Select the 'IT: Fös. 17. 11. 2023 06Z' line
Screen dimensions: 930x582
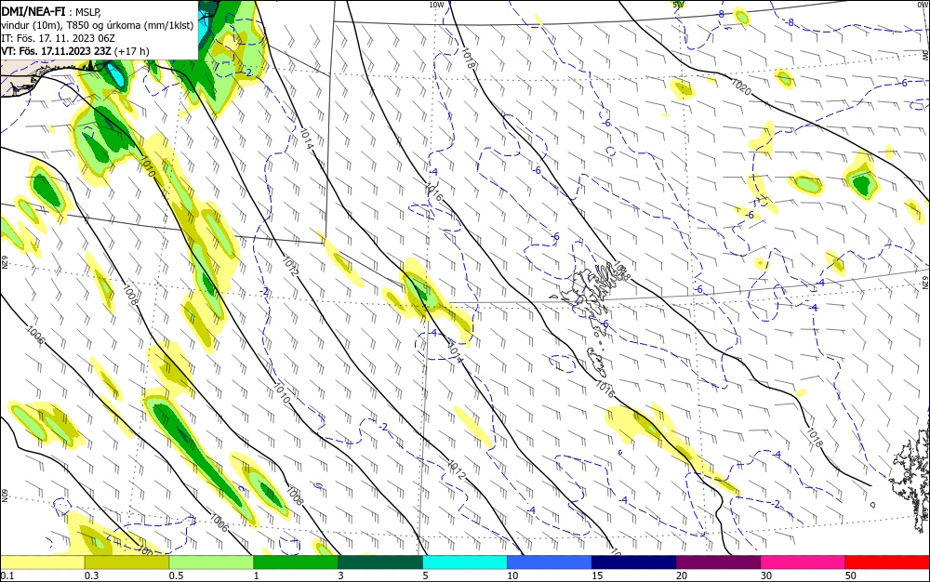click(58, 38)
